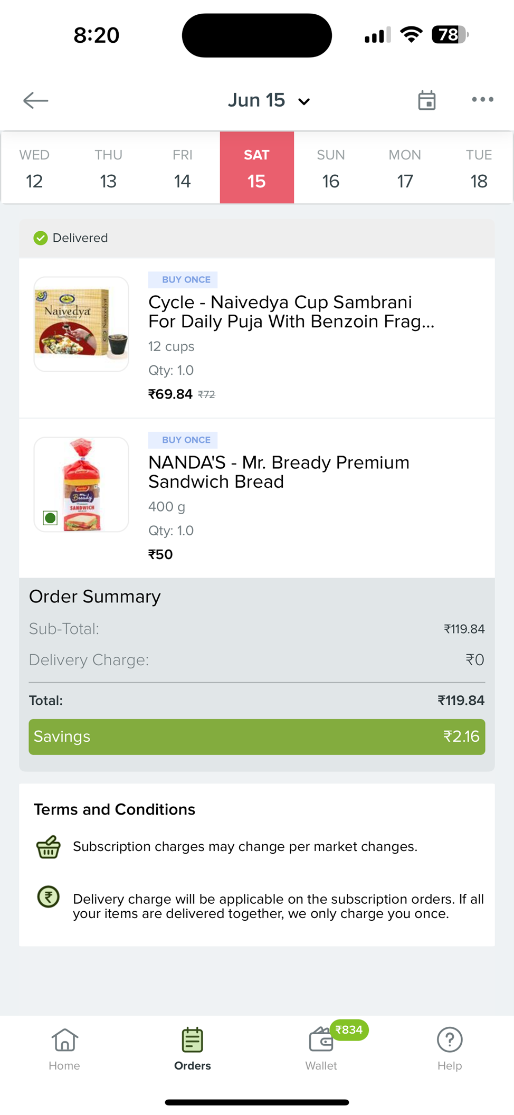Viewport: 514px width, 1115px height.
Task: Select Tuesday 18 in the date strip
Action: (x=479, y=168)
